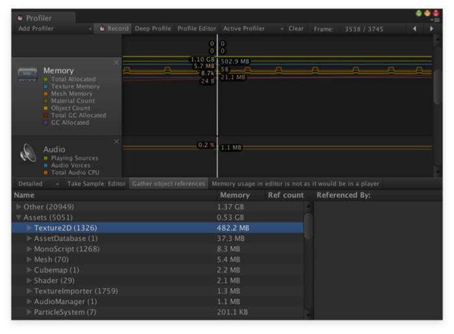Click Take Sample: Editor button

click(x=96, y=184)
